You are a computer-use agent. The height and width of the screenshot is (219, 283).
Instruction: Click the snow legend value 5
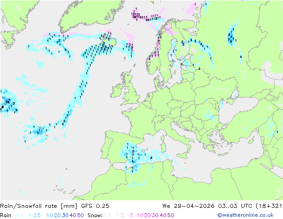coord(132,215)
